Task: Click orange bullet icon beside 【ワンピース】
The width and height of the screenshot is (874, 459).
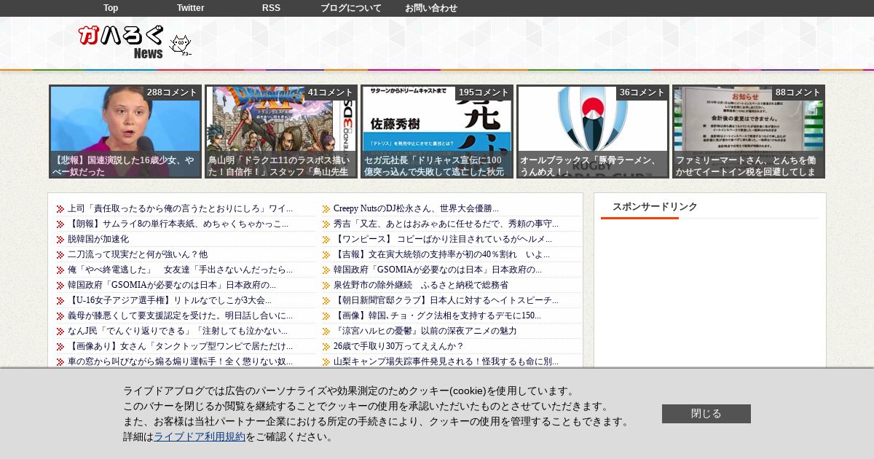Action: coord(326,240)
